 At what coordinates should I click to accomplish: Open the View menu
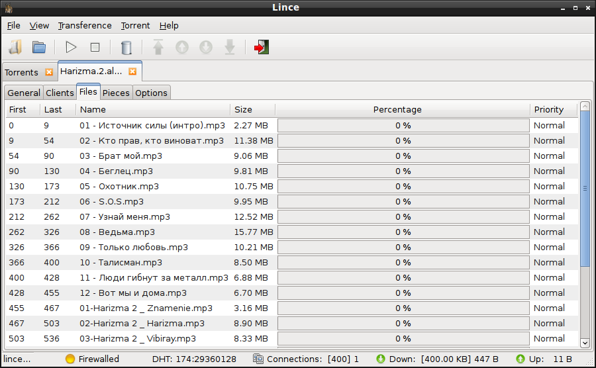click(39, 25)
